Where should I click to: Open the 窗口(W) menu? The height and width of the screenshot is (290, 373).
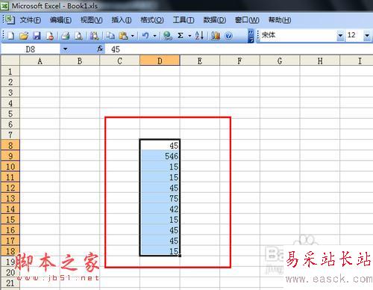(247, 20)
